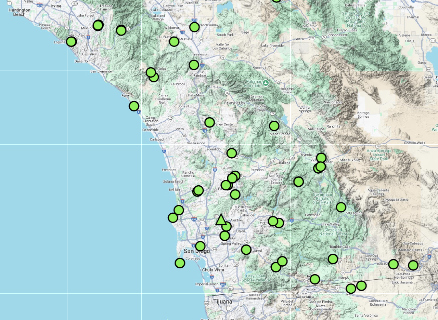Open the marker next to Valley Center

pos(209,122)
